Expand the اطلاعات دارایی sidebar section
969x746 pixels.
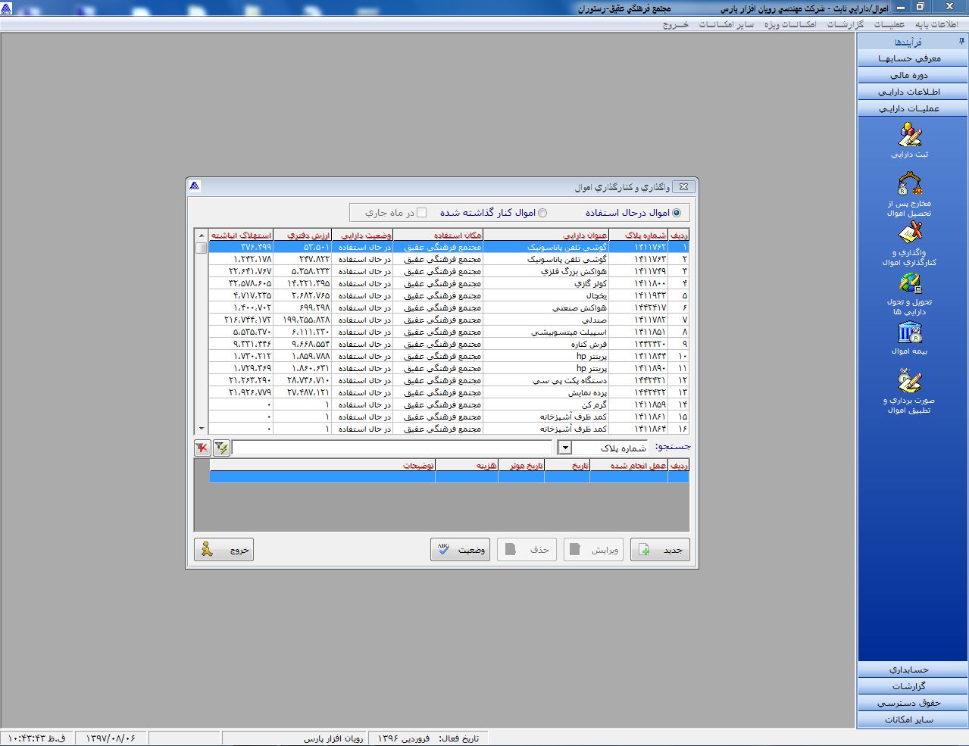913,92
